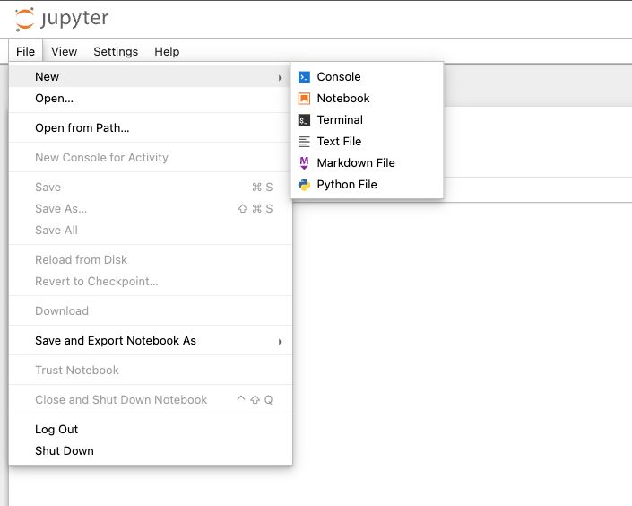The width and height of the screenshot is (632, 506).
Task: Click New Console for Activity entry
Action: (x=151, y=157)
